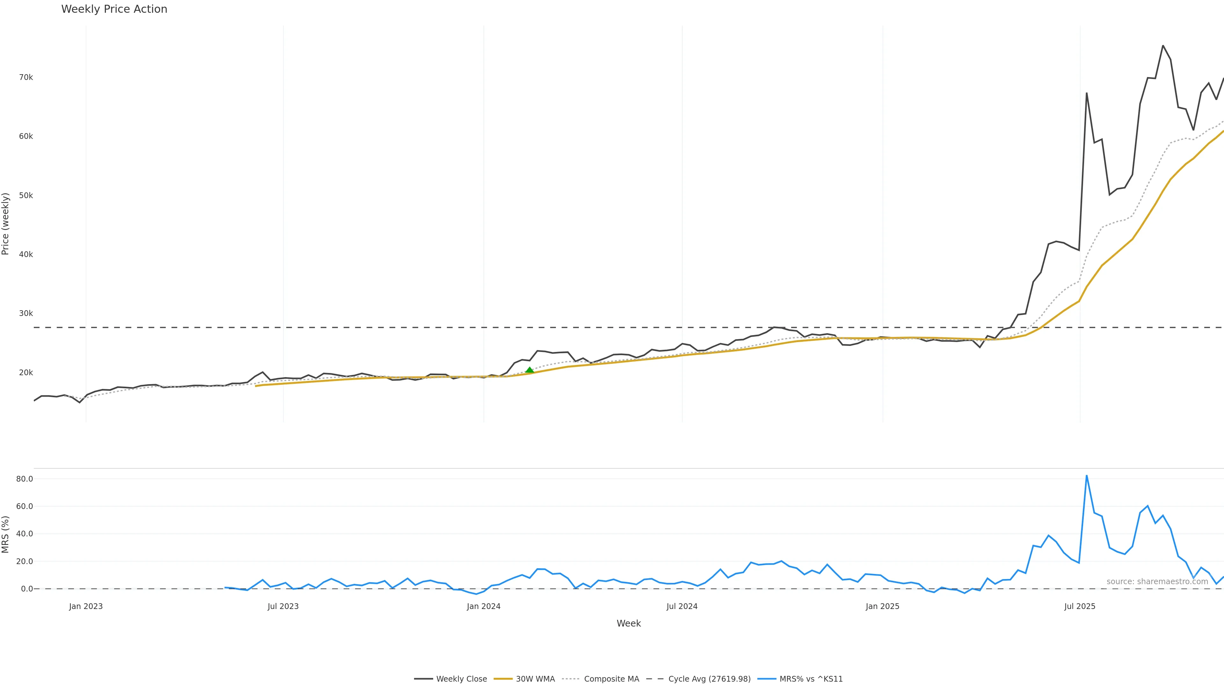Viewport: 1224px width, 688px height.
Task: Hide the MRS% vs ^KS11 series in legend
Action: (x=811, y=679)
